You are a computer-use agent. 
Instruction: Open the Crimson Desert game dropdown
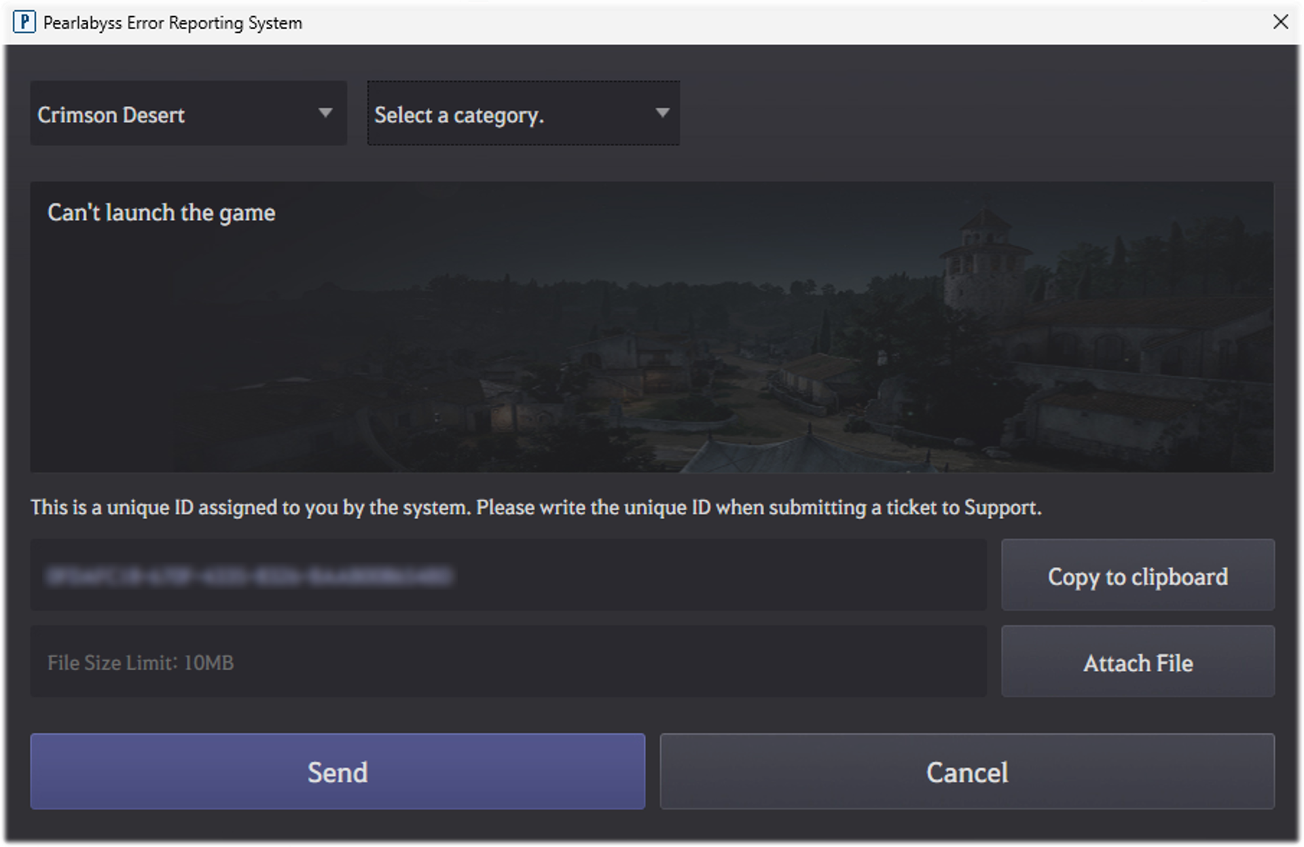pyautogui.click(x=188, y=113)
